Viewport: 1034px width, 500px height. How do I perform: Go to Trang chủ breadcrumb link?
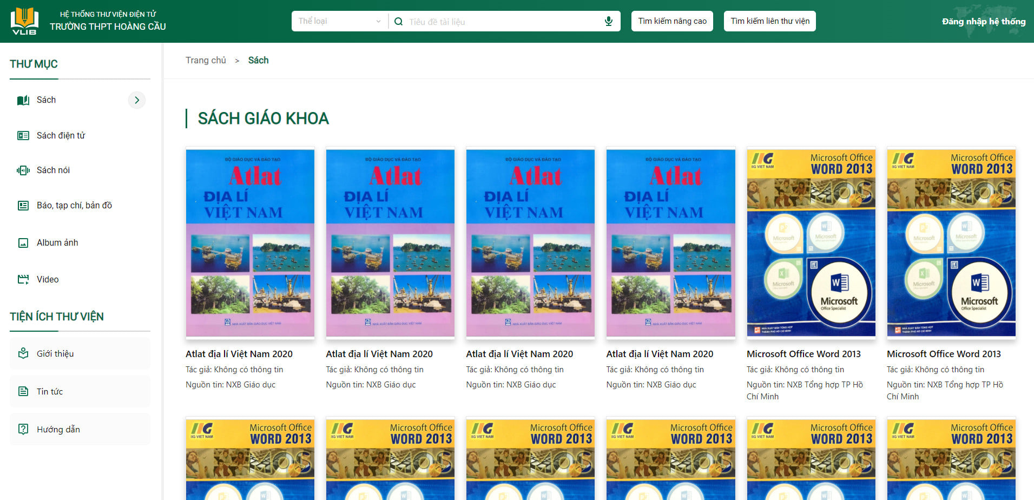click(206, 60)
